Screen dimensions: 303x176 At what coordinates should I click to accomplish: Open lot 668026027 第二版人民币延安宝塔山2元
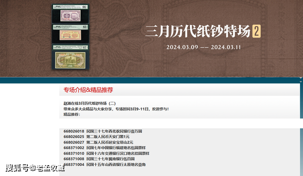(x=98, y=142)
